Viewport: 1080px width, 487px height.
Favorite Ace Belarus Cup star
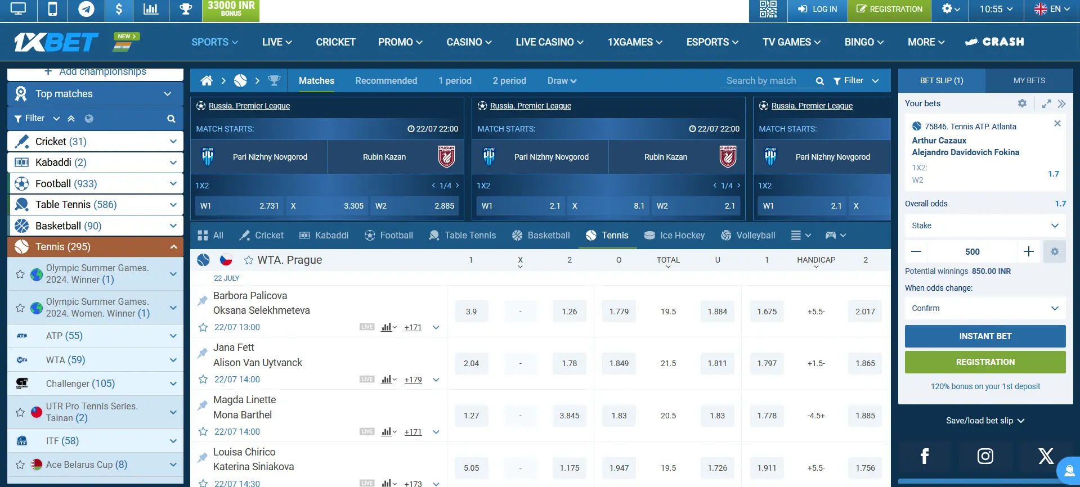pyautogui.click(x=20, y=465)
